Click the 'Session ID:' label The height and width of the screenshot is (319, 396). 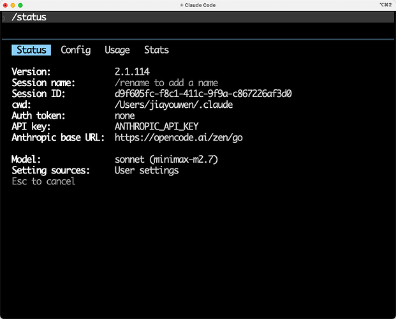click(x=38, y=94)
